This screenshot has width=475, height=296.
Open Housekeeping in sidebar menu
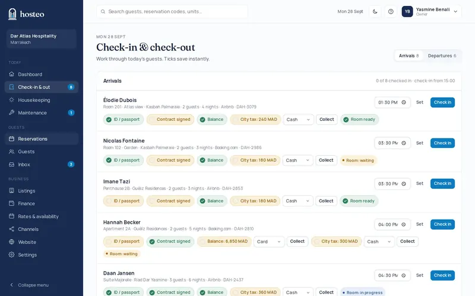[42, 99]
